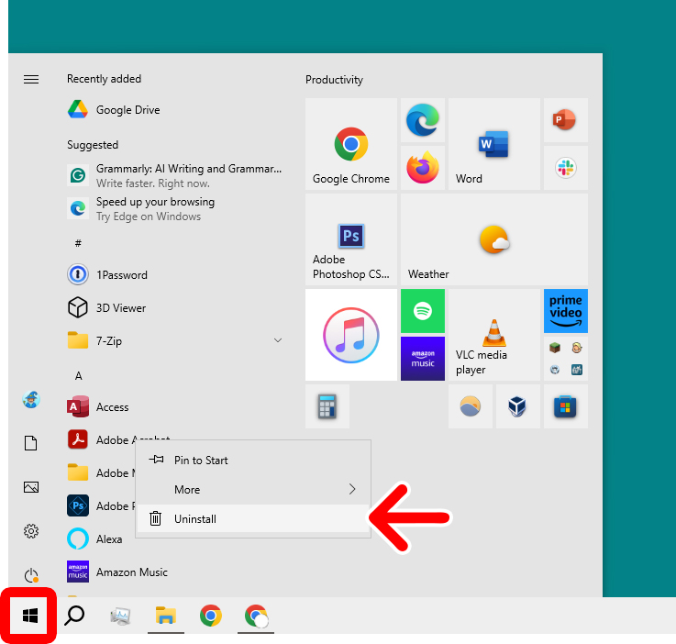
Task: Launch Access from the app list
Action: tap(174, 407)
